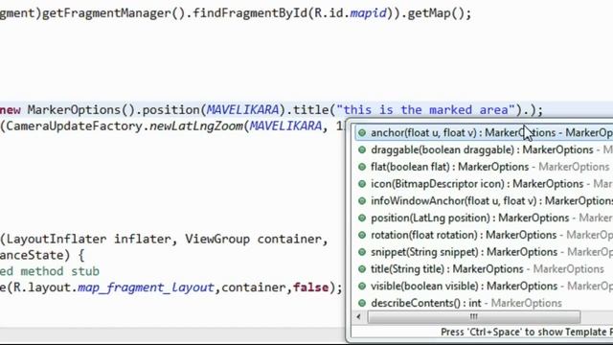613x345 pixels.
Task: Click map_fragment_layout resource reference
Action: pyautogui.click(x=146, y=287)
